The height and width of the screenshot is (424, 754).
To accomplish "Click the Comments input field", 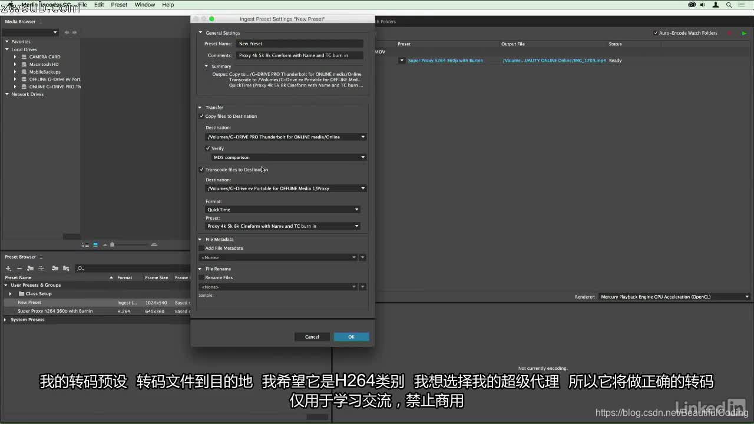I will pos(300,55).
